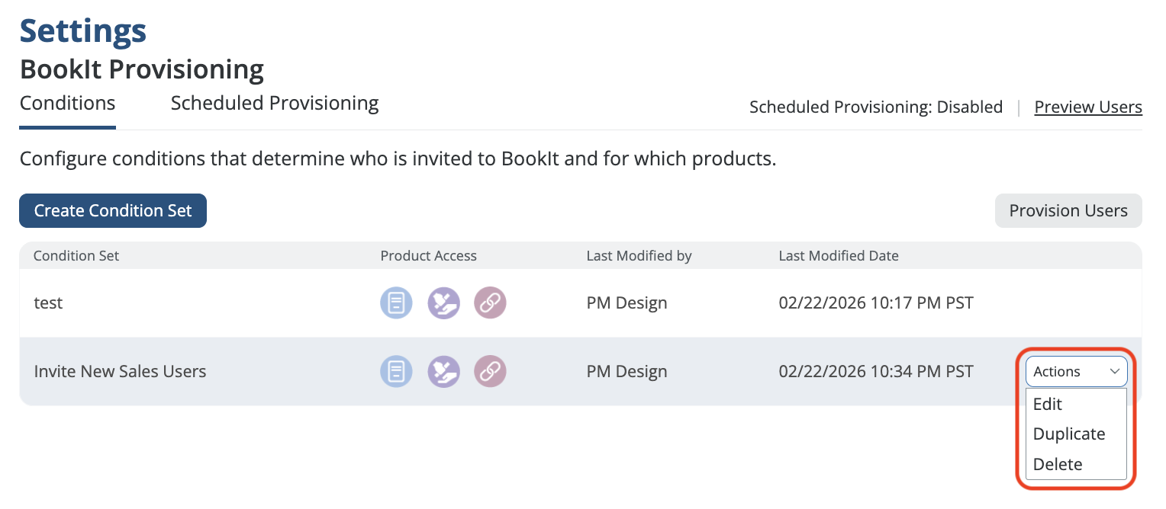Click the blue form icon in the test row
The height and width of the screenshot is (509, 1166).
click(x=396, y=303)
